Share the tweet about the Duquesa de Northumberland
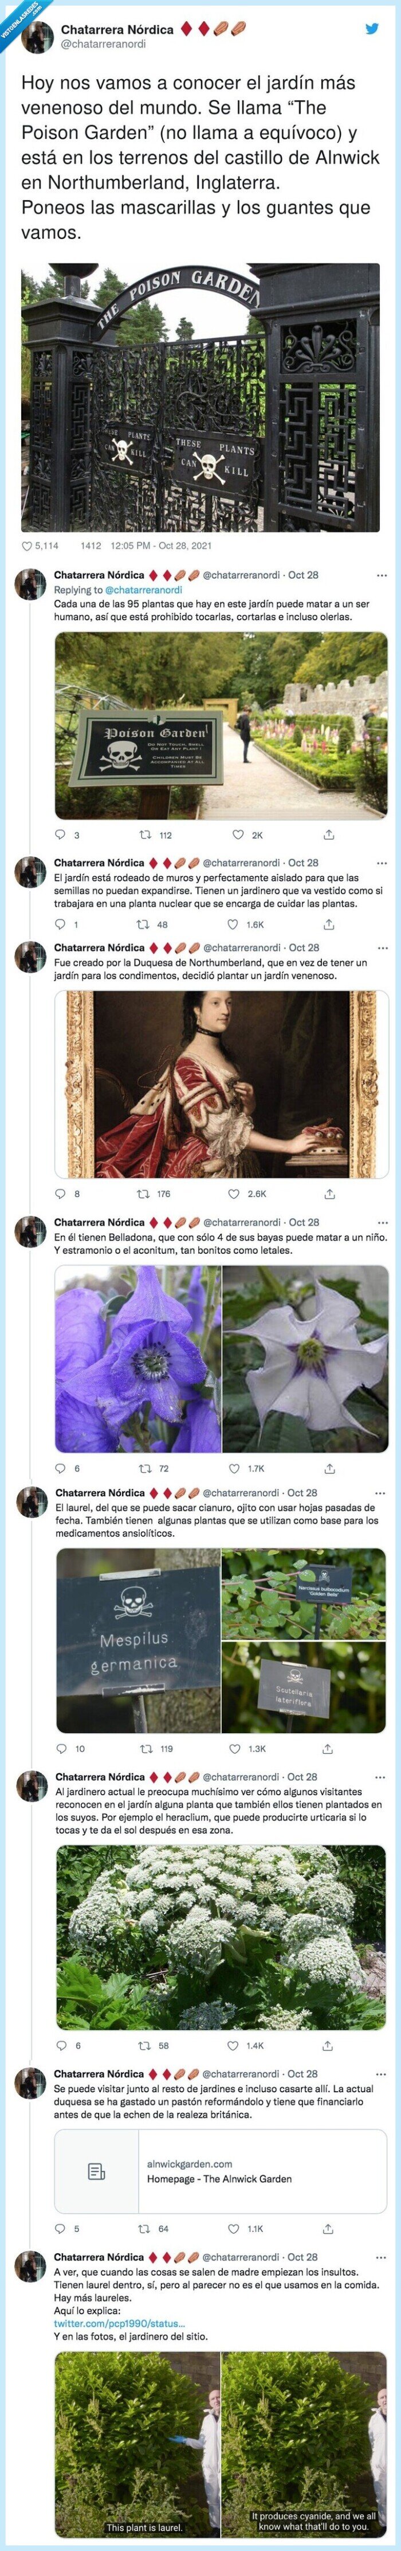Viewport: 401px width, 2551px height. (328, 1193)
